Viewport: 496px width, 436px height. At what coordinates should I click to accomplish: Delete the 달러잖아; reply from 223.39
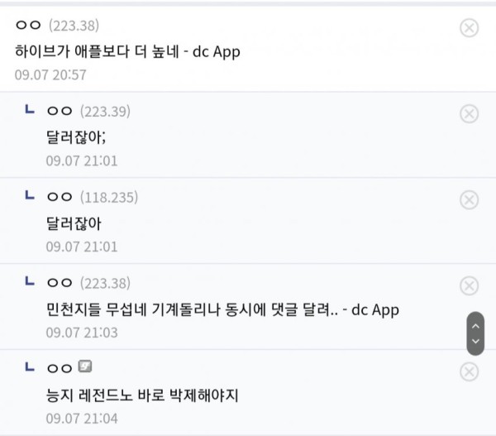[x=469, y=113]
